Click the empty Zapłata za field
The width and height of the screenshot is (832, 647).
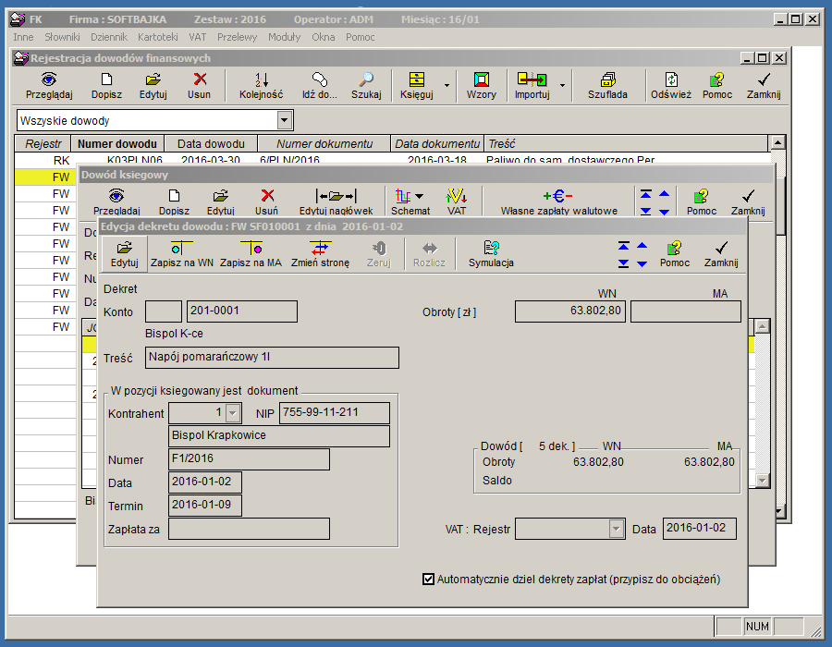249,529
